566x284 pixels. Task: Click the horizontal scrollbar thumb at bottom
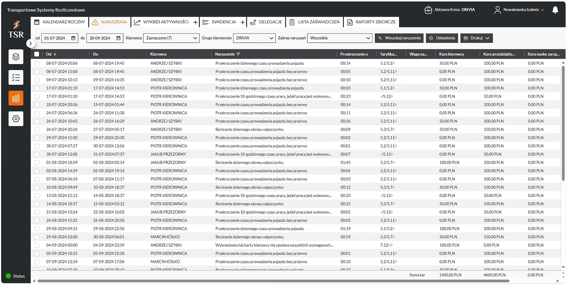click(x=273, y=281)
